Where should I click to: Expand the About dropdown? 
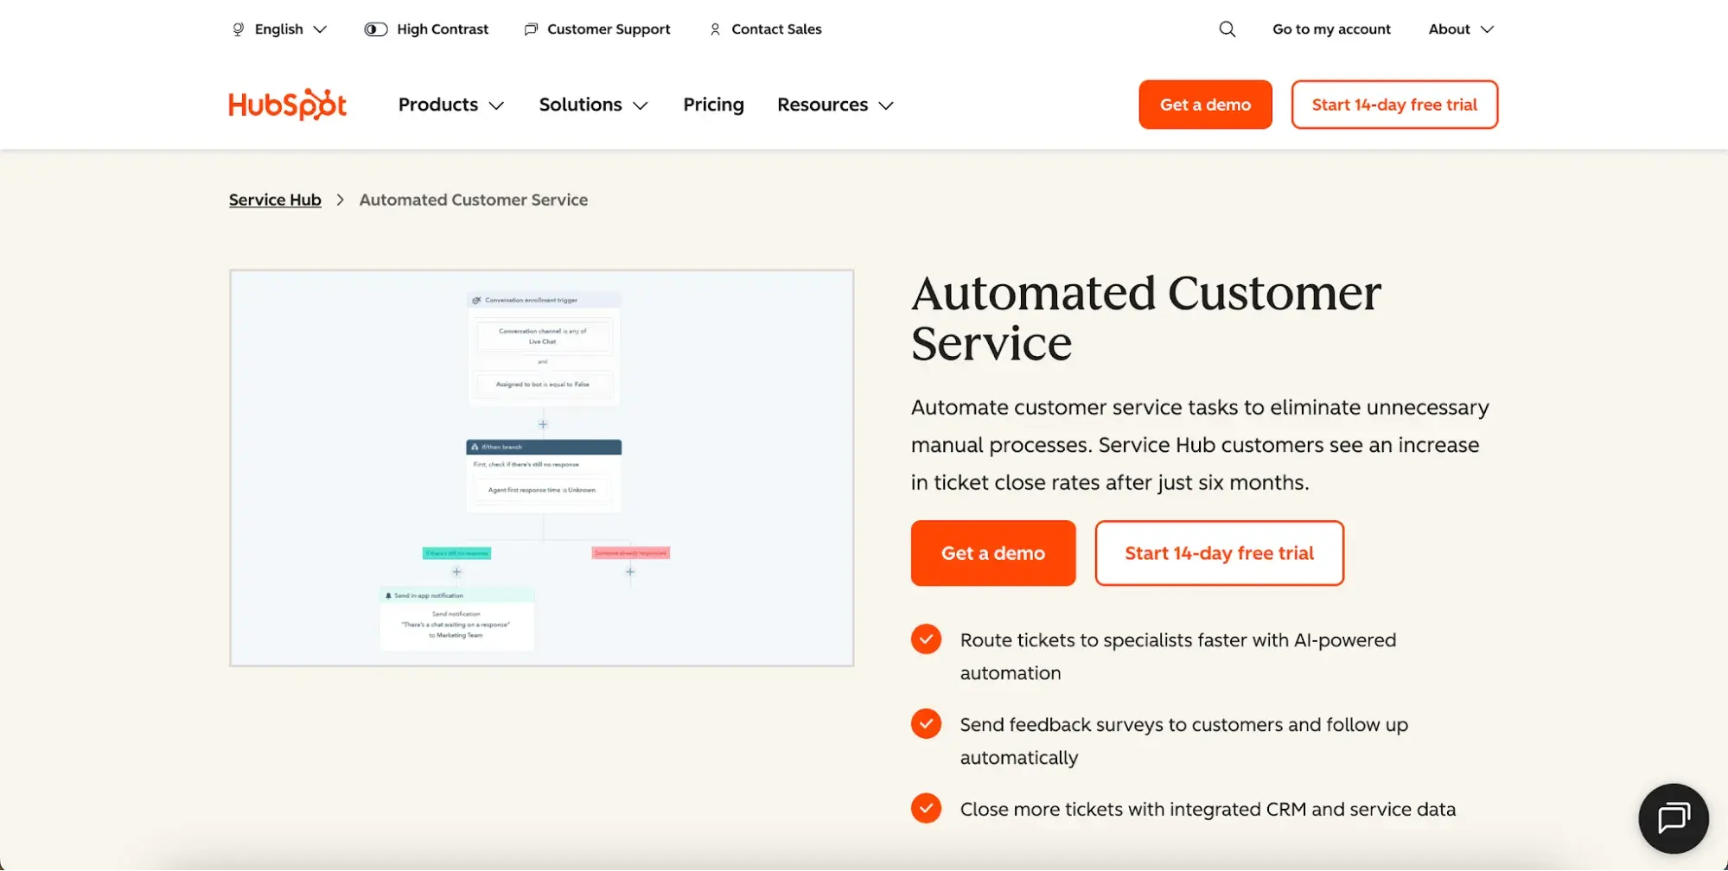click(x=1461, y=29)
